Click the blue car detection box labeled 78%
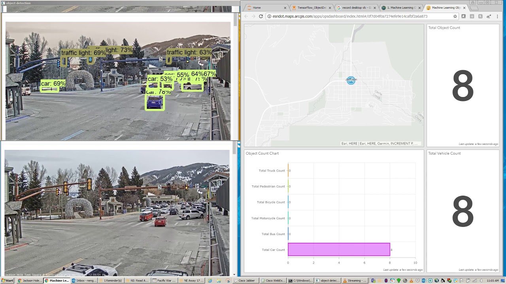Screen dimensions: 506x284 click(x=155, y=102)
